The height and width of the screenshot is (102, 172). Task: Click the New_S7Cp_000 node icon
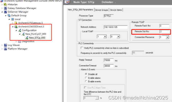(26, 38)
